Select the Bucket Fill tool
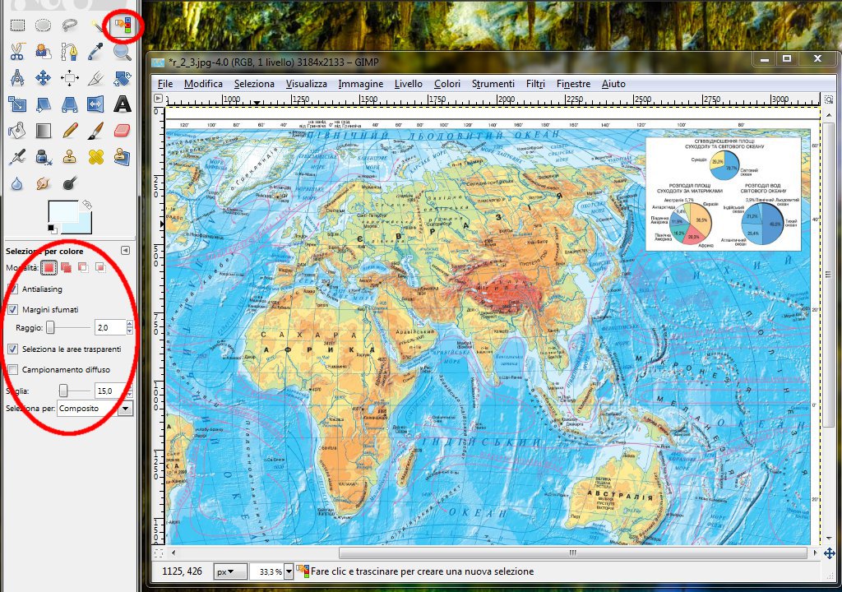Screen dimensions: 842x592 16,131
